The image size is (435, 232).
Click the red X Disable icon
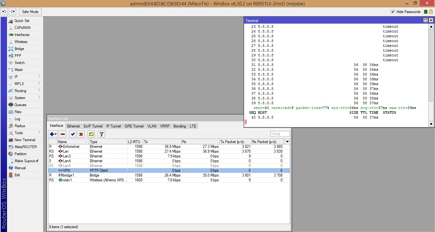point(81,134)
